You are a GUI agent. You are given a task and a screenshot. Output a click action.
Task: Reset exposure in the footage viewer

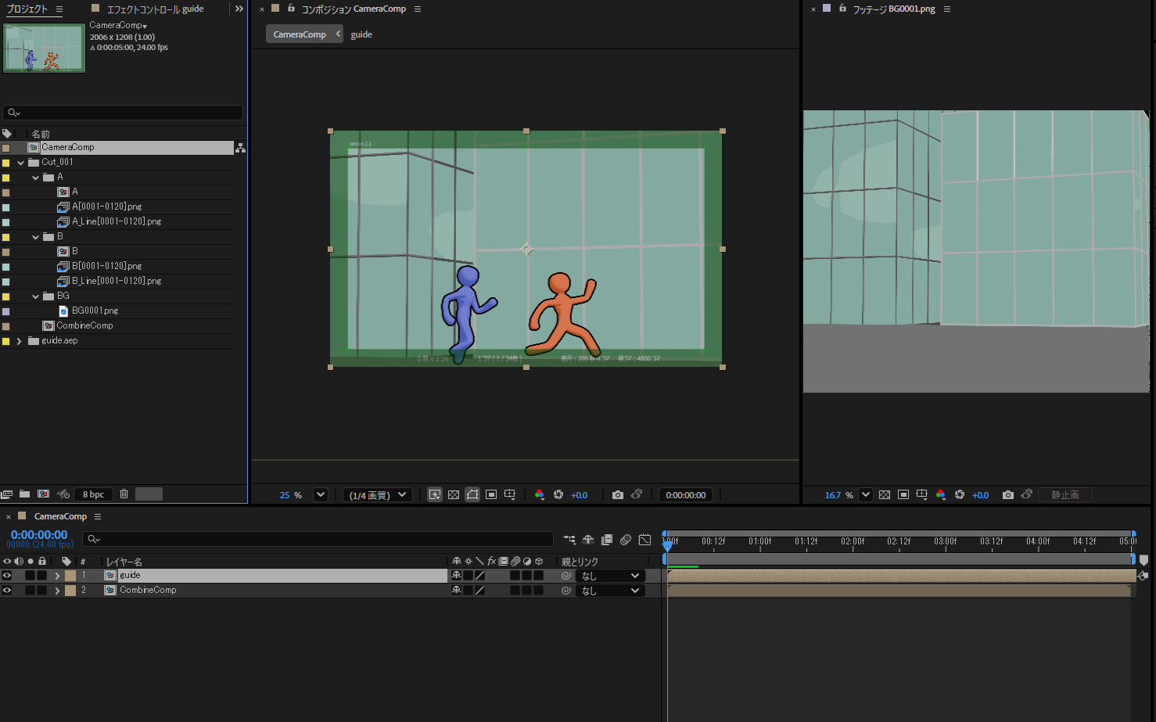960,495
